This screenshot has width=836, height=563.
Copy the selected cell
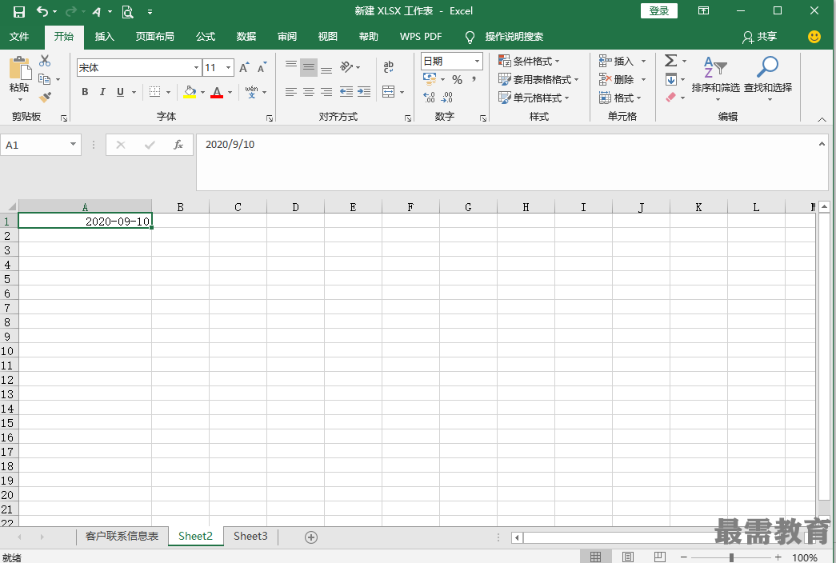45,79
